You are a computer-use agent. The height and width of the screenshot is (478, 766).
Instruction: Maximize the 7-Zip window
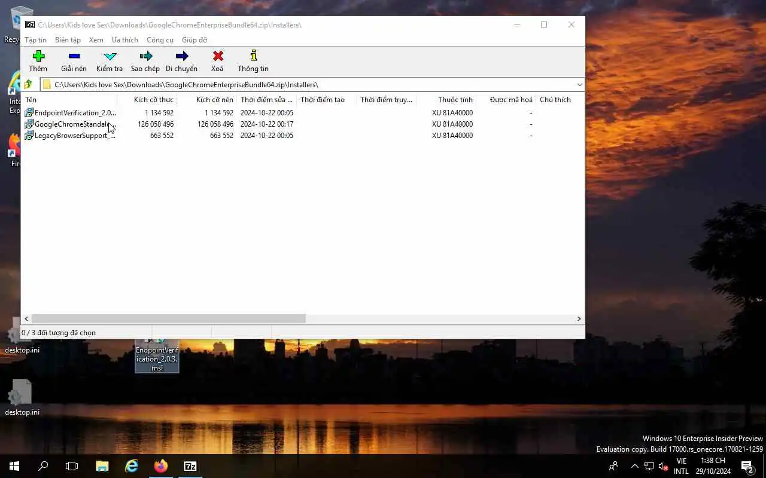(544, 25)
